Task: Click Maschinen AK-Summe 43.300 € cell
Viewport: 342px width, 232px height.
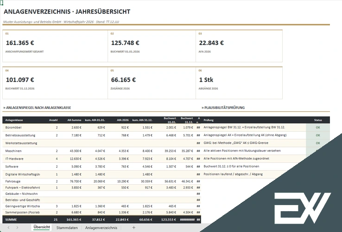Action: (76, 151)
